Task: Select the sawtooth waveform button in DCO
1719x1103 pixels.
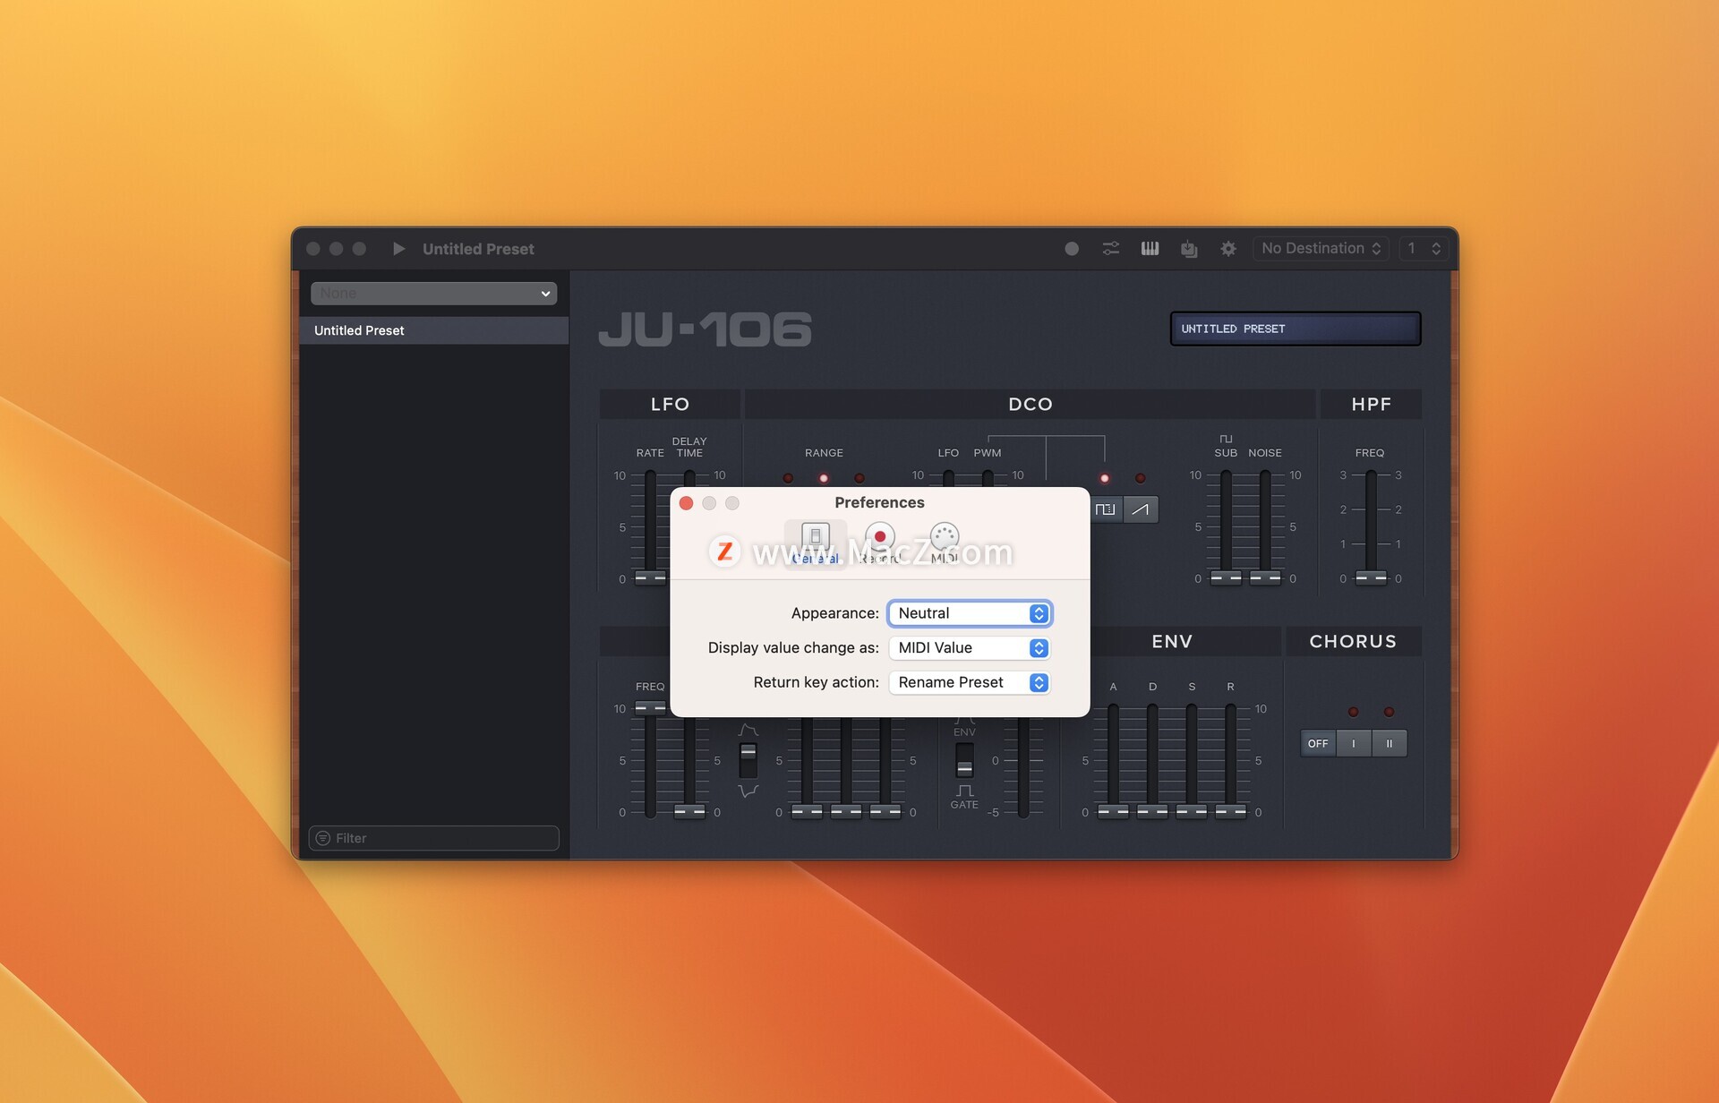Action: pyautogui.click(x=1141, y=509)
